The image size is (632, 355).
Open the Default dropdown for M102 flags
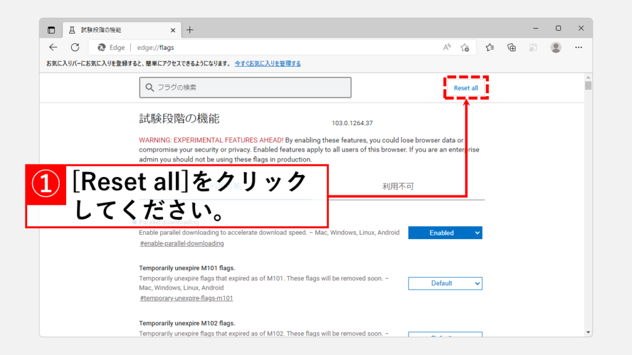pos(445,335)
